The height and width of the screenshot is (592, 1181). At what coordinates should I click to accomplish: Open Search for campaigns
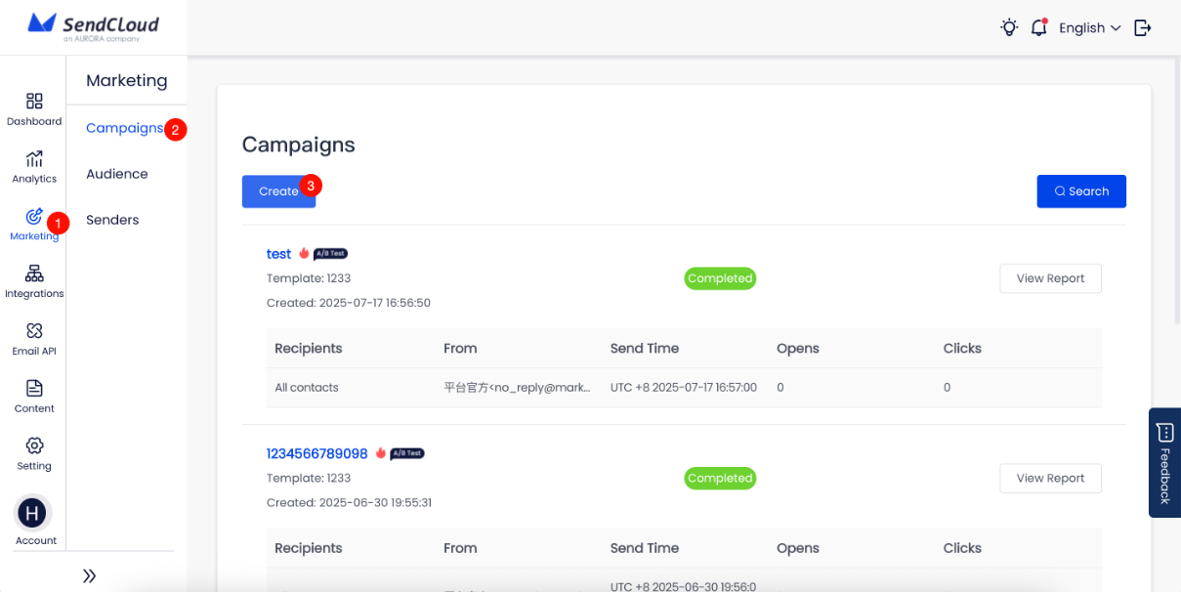(x=1081, y=191)
